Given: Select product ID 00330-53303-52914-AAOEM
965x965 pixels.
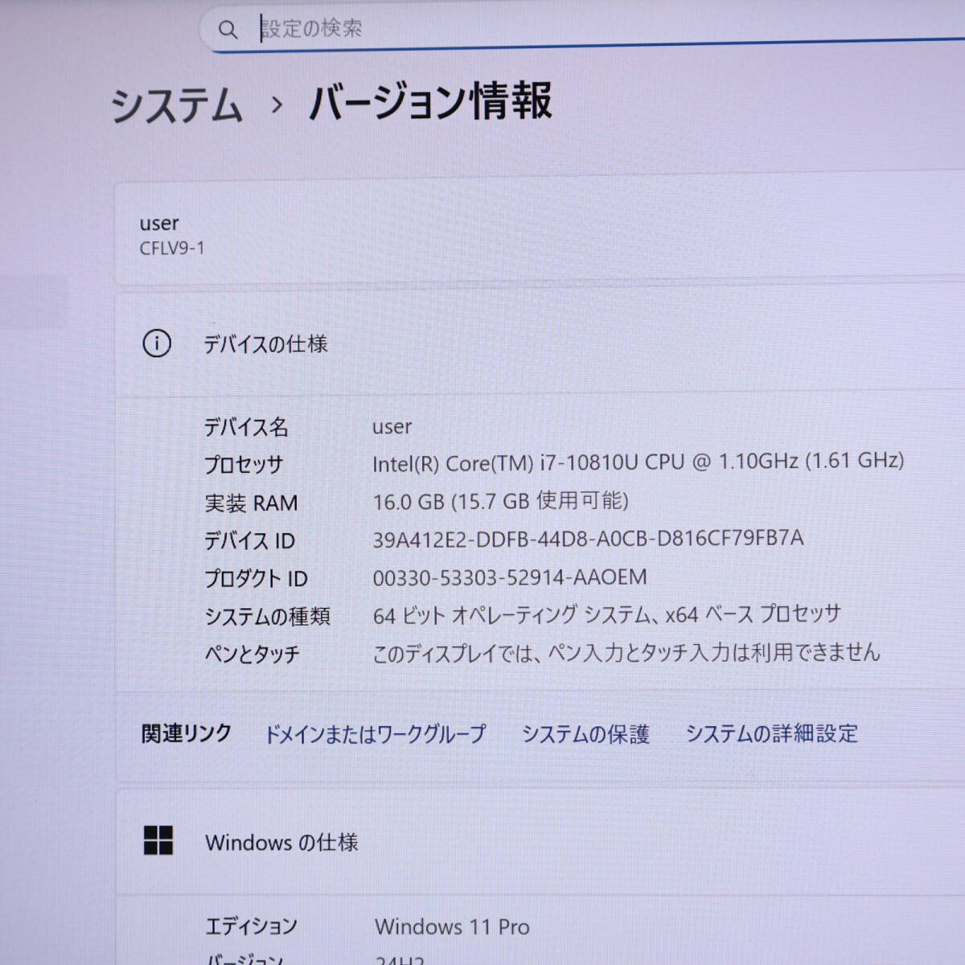Looking at the screenshot, I should tap(510, 577).
